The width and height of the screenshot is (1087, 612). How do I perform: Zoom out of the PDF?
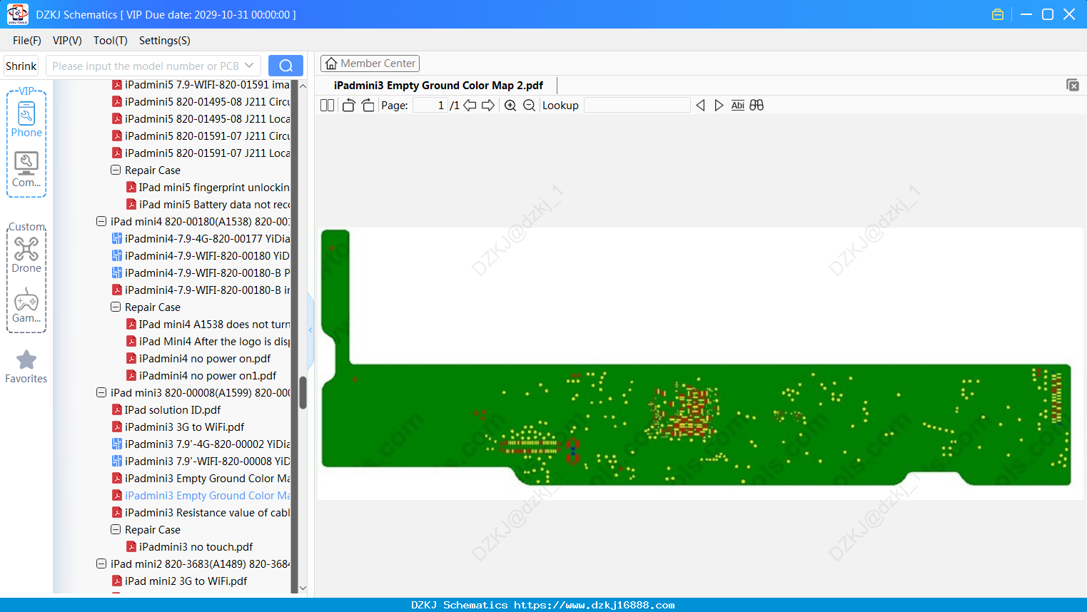point(529,106)
